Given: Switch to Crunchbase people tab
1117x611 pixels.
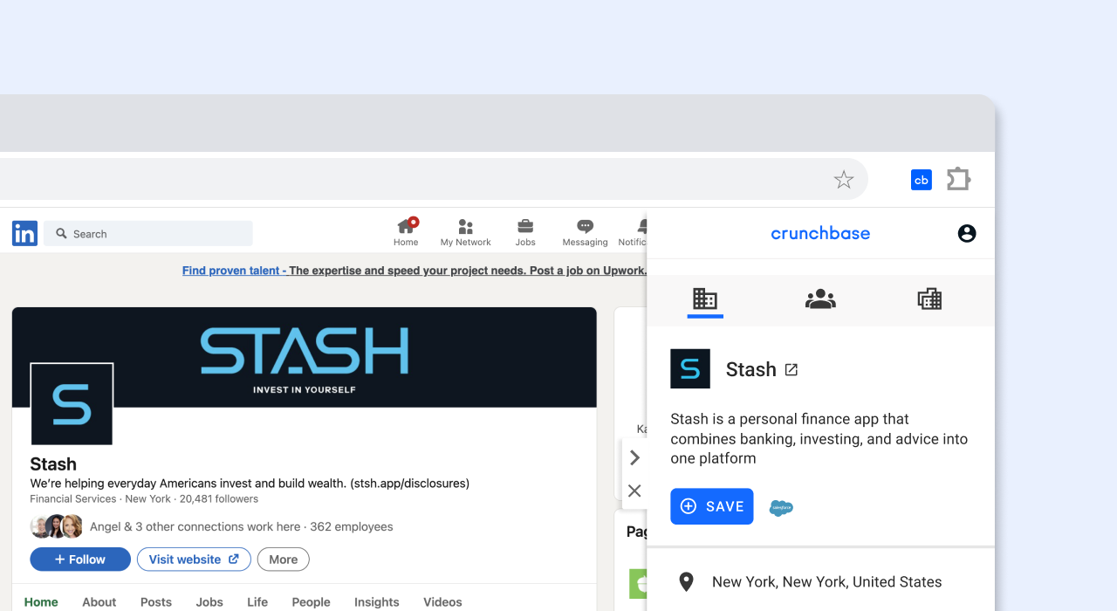Looking at the screenshot, I should [820, 299].
